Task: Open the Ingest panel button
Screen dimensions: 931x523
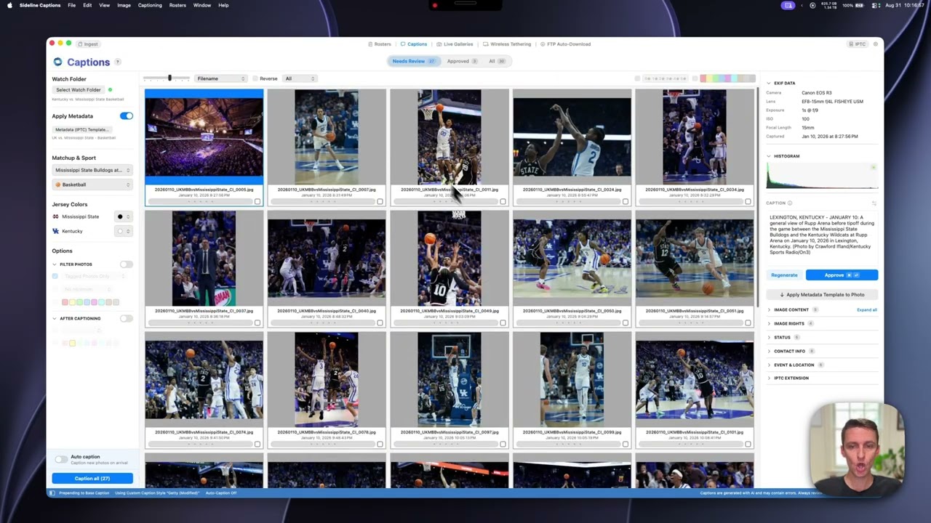Action: coord(88,44)
